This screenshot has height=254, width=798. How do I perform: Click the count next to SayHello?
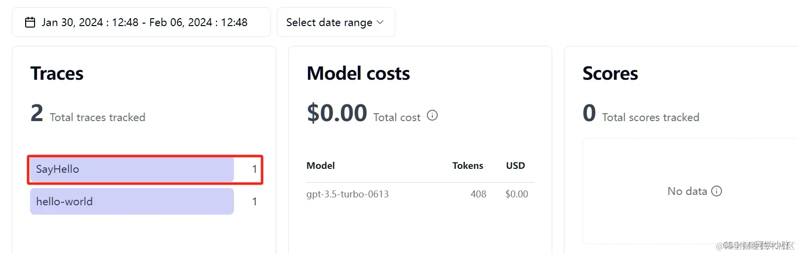coord(254,169)
